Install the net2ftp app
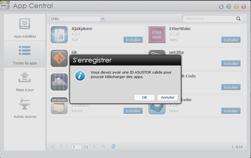Image resolution: width=251 pixels, height=158 pixels. tap(231, 64)
